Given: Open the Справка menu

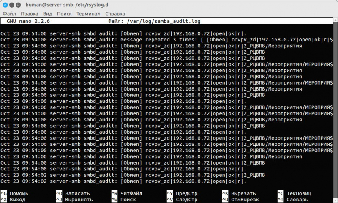Looking at the screenshot, I should 115,14.
